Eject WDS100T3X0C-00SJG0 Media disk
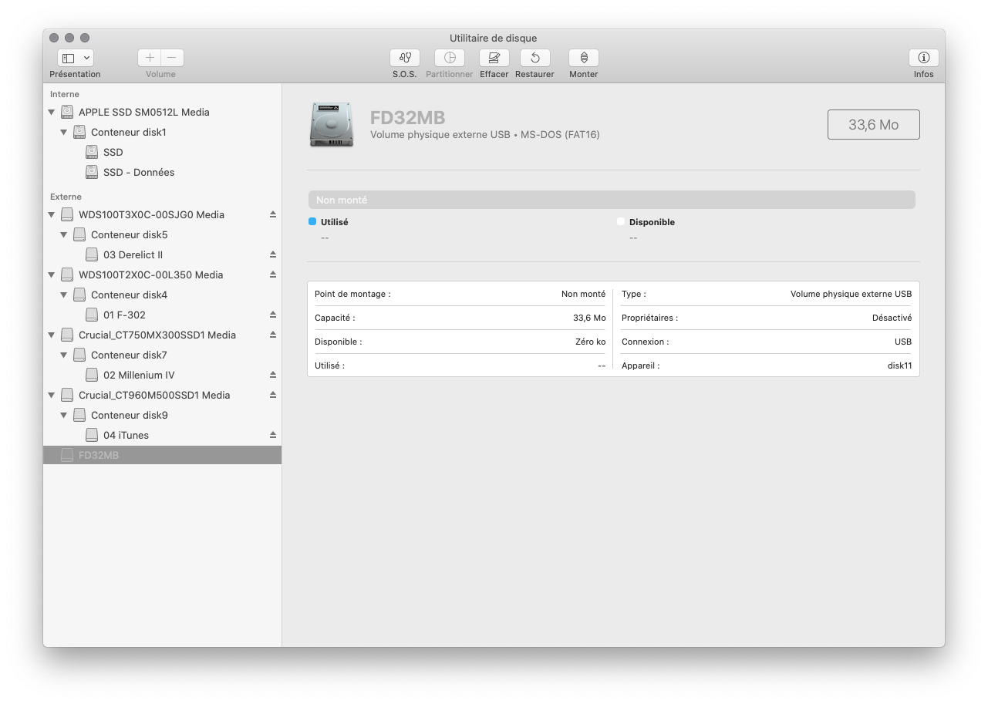This screenshot has height=704, width=988. [273, 214]
